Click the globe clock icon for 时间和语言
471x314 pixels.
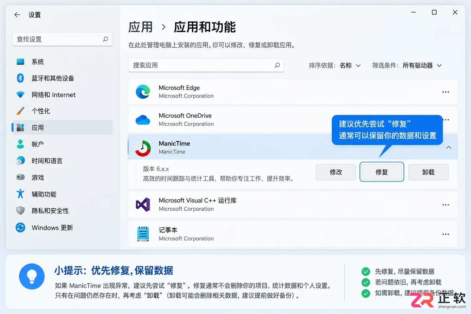point(20,161)
